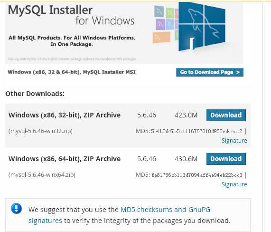The height and width of the screenshot is (232, 271).
Task: Download the 64-bit ZIP Archive
Action: point(226,159)
